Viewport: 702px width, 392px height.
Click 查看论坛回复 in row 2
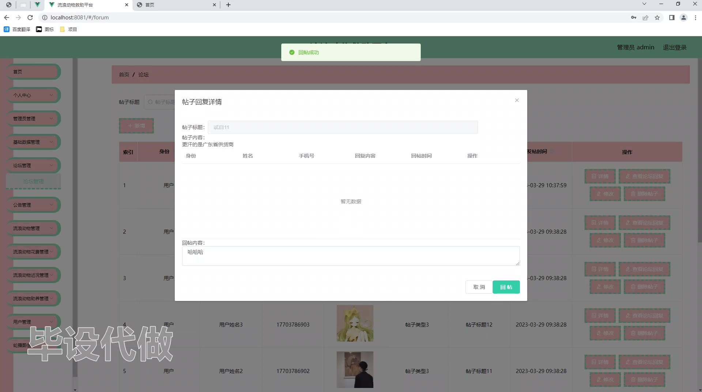pos(644,223)
